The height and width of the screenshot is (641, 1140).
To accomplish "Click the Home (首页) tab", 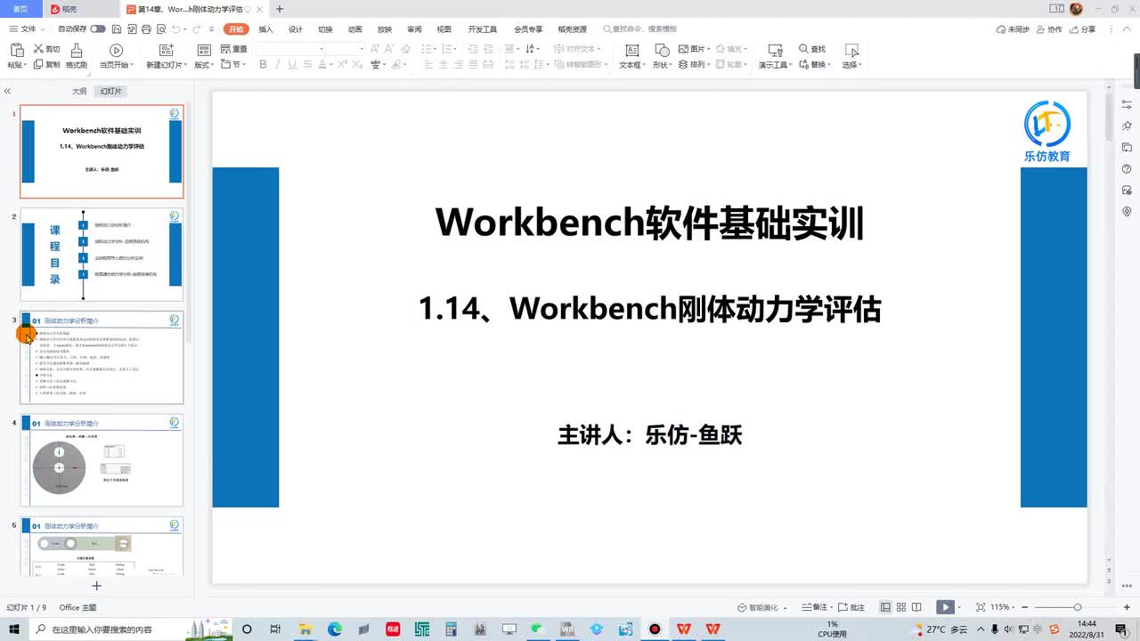I will [20, 9].
